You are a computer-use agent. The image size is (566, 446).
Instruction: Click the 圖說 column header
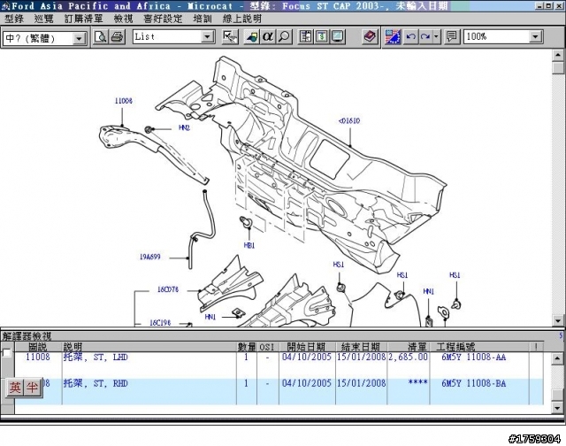(x=37, y=347)
